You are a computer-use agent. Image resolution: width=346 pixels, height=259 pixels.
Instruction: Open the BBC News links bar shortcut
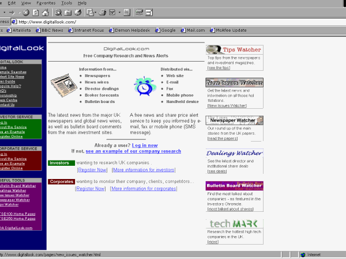(x=53, y=30)
